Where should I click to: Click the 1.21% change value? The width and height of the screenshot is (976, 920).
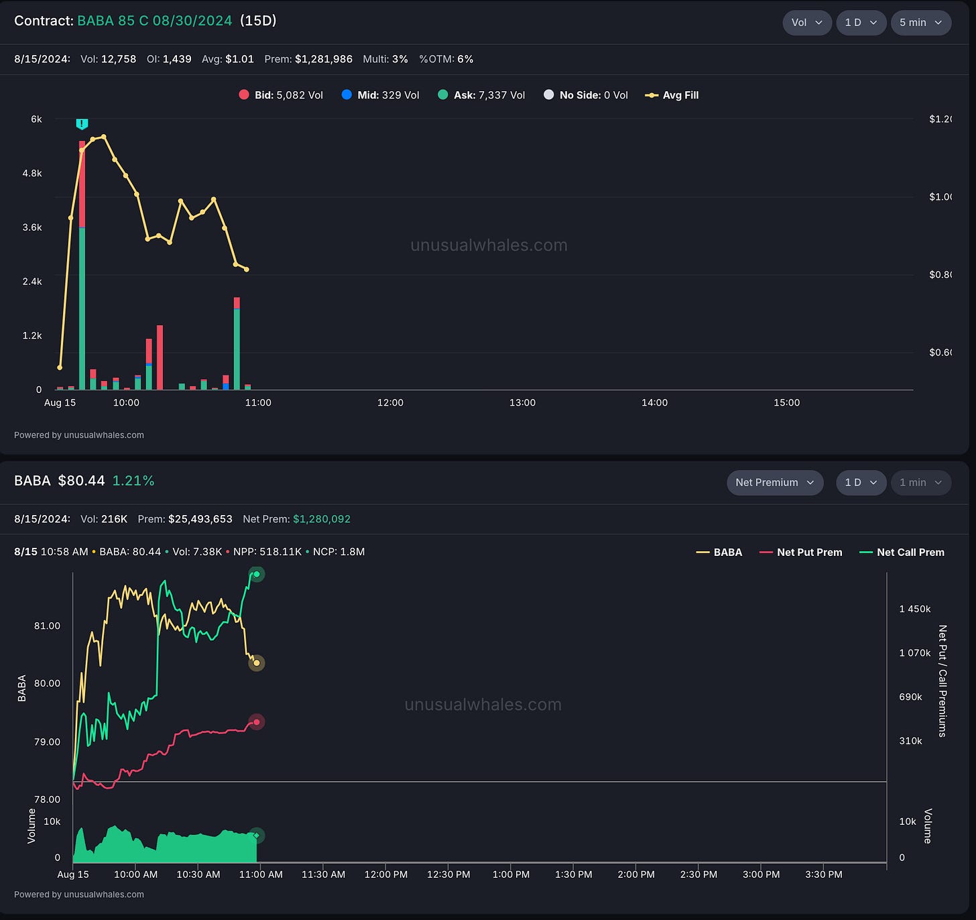coord(133,481)
